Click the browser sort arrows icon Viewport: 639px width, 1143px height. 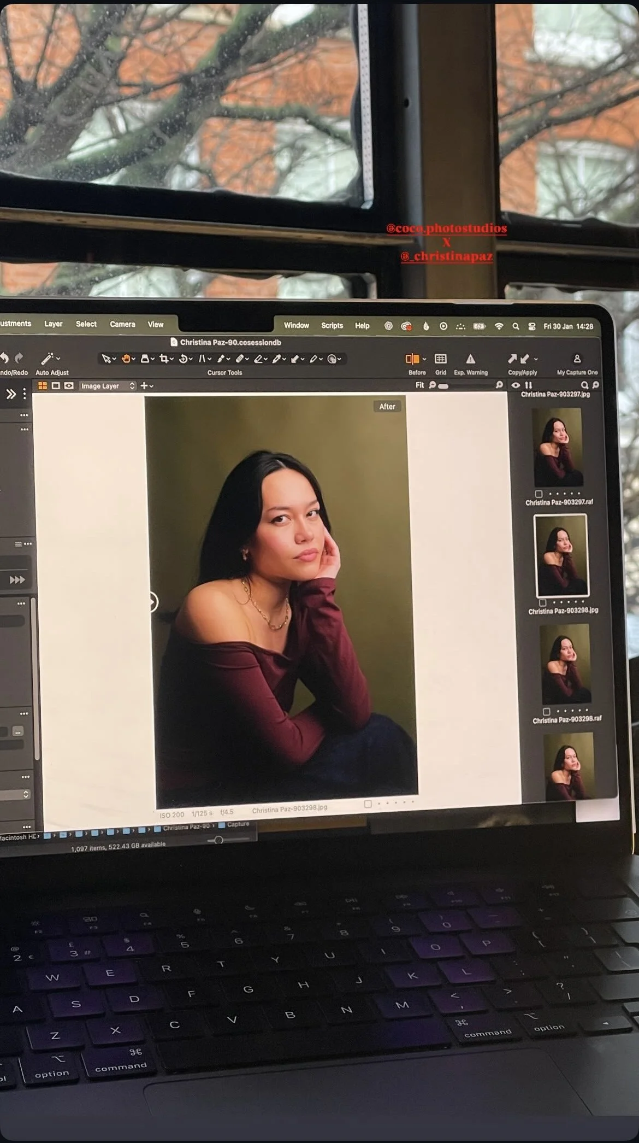tap(528, 385)
